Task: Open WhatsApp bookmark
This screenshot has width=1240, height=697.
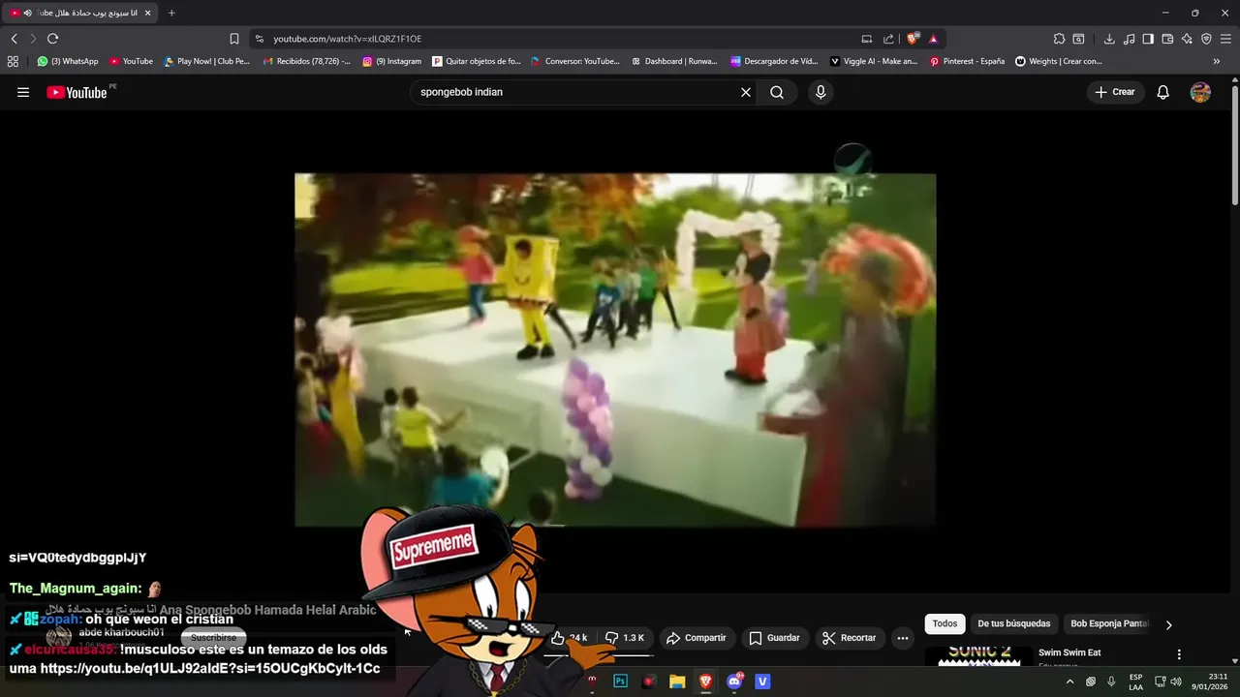Action: 68,61
